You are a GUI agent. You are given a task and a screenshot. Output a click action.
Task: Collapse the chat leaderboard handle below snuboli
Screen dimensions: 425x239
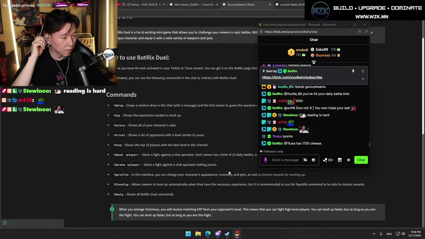pos(314,62)
